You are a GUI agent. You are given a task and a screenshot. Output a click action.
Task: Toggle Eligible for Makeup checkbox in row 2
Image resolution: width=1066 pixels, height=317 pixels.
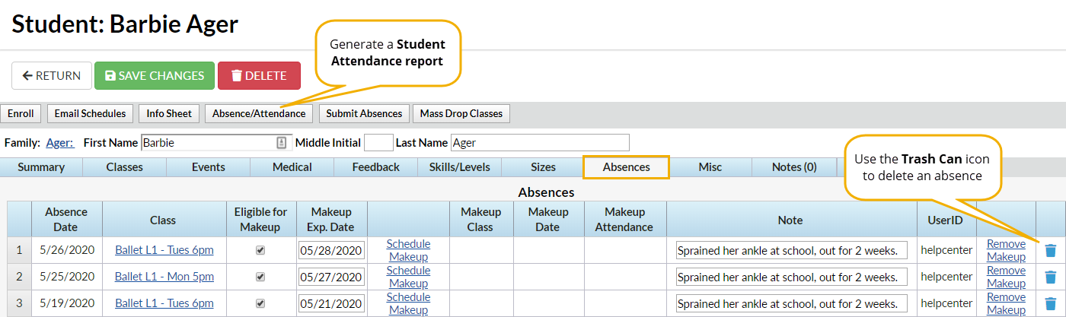pos(260,277)
